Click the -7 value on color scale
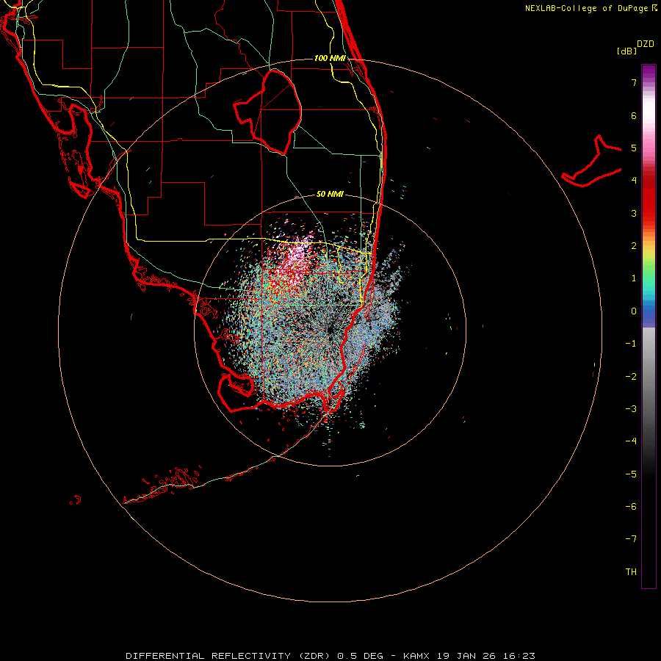Image resolution: width=661 pixels, height=661 pixels. click(631, 539)
